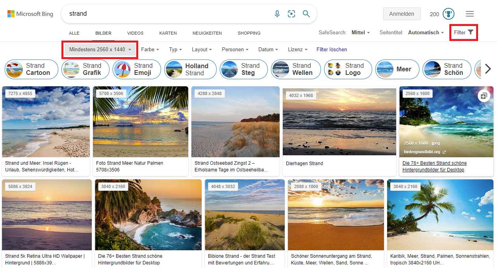
Task: Select the Meer suggestion chip
Action: tap(397, 69)
